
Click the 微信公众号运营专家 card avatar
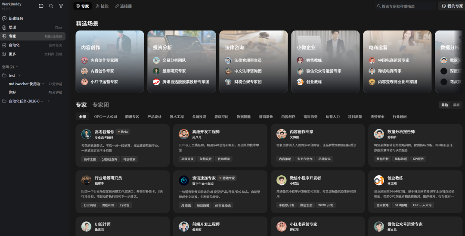379,227
